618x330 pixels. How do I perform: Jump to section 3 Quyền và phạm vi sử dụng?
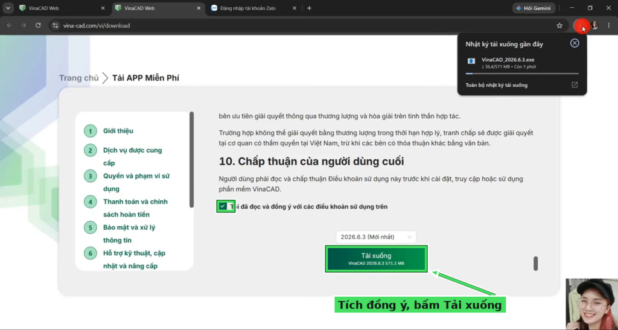pyautogui.click(x=136, y=182)
